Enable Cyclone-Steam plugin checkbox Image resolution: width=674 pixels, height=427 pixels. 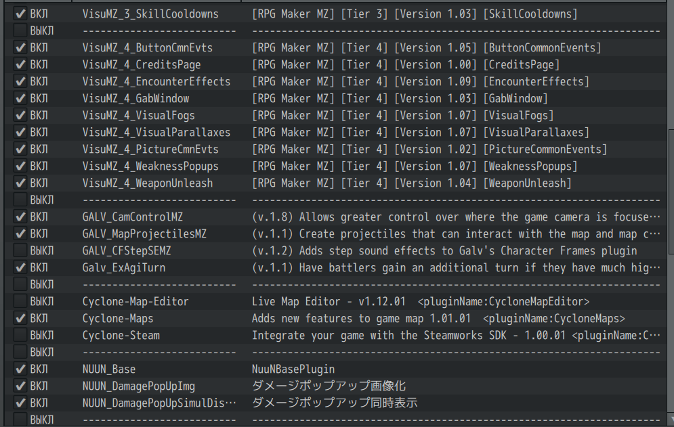20,335
